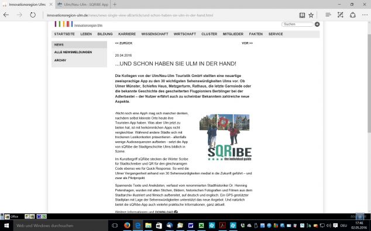
Task: Open Edge's More actions dots menu
Action: point(365,15)
